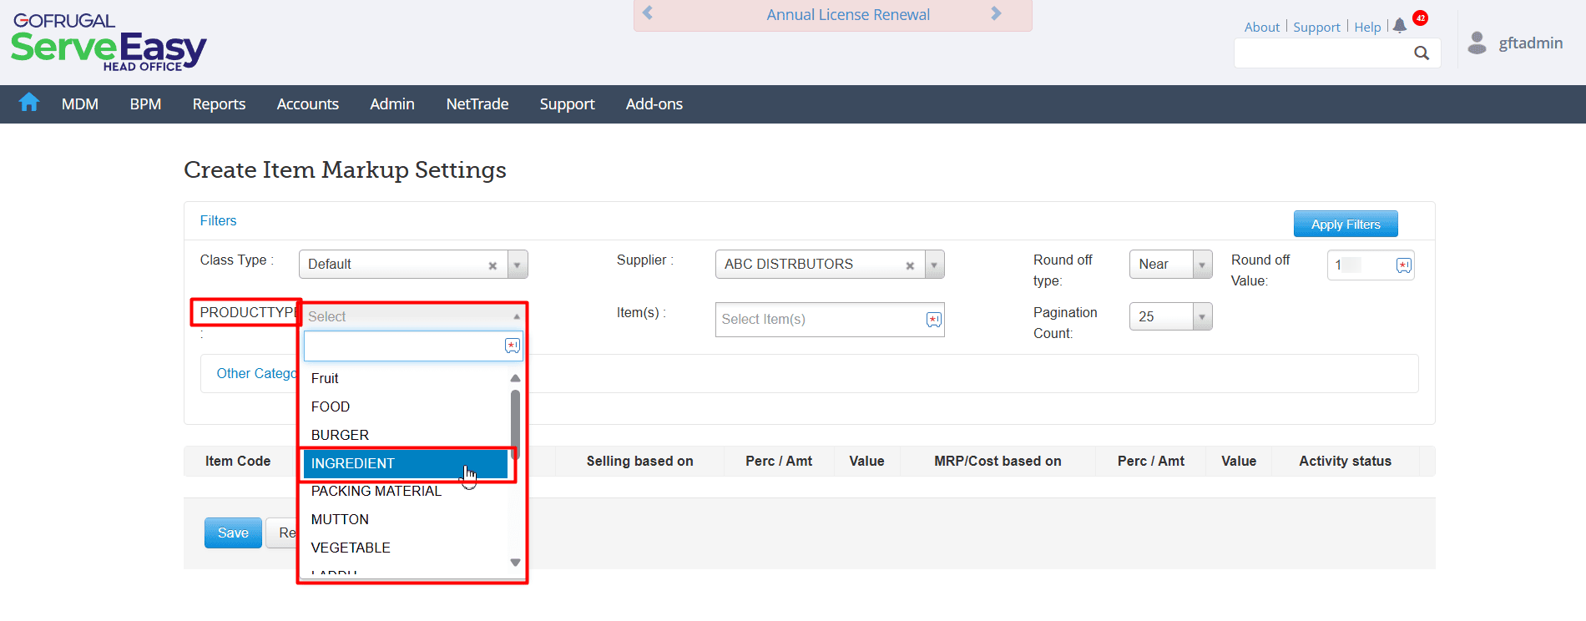This screenshot has height=621, width=1586.
Task: Open the Help link
Action: point(1367,27)
